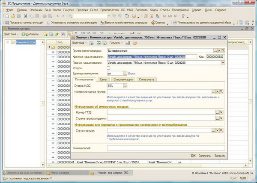This screenshot has height=183, width=257.
Task: Click the Copy icon in main toolbar
Action: point(31,16)
